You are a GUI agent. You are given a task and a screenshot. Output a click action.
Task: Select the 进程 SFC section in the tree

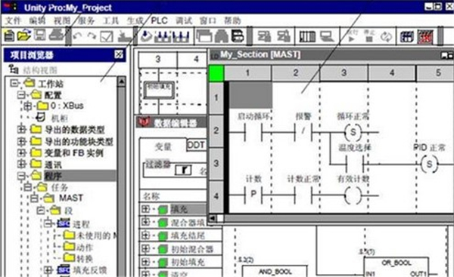(81, 224)
